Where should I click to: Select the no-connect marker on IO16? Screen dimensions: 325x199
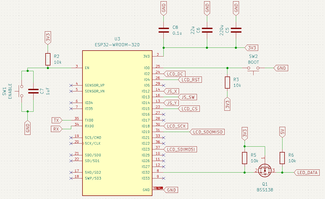tap(164, 114)
